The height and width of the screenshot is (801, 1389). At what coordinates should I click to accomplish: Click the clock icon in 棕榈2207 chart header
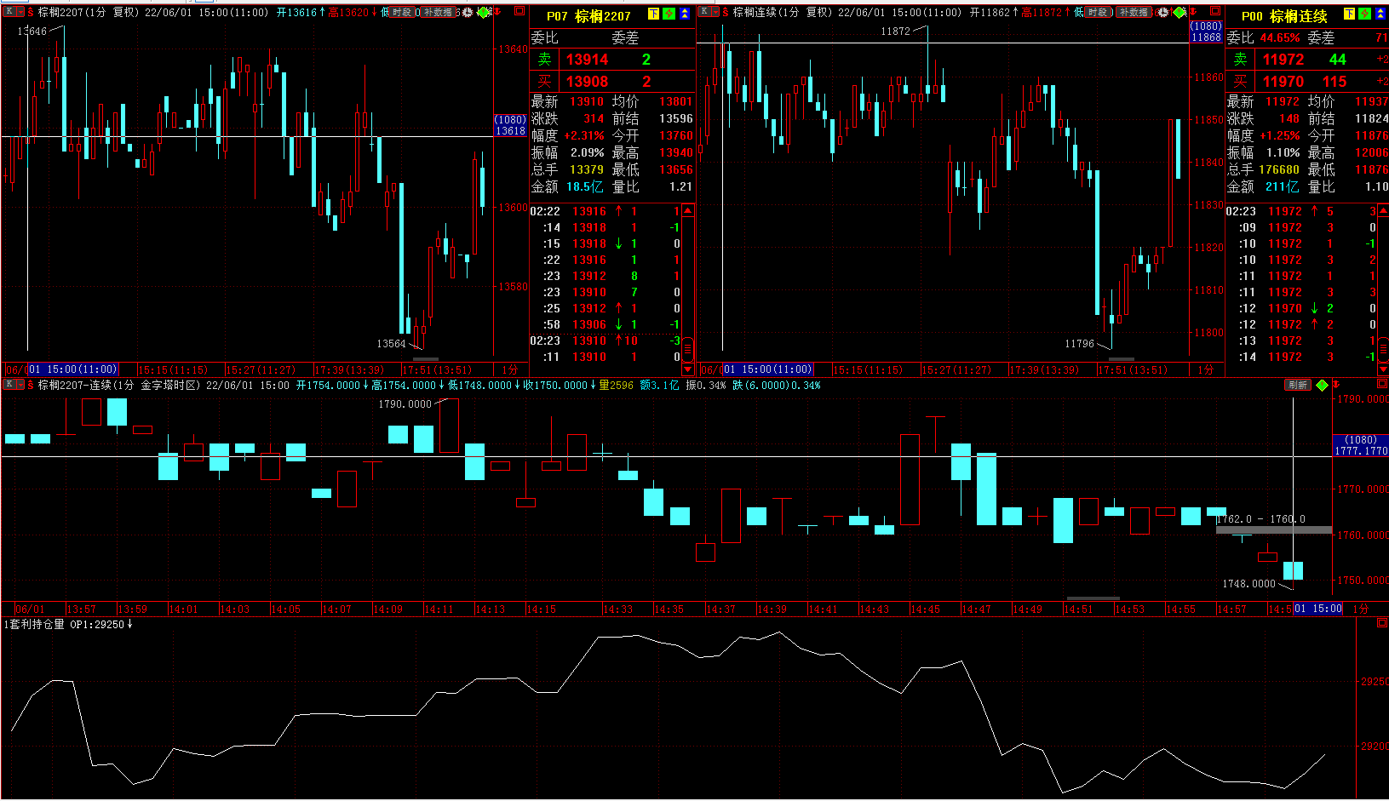click(467, 13)
